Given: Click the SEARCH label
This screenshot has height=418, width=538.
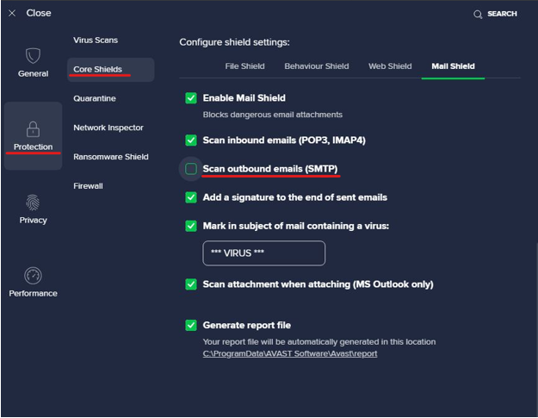Looking at the screenshot, I should [502, 14].
